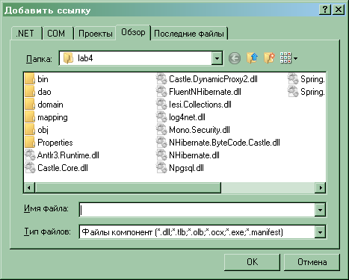Image resolution: width=349 pixels, height=280 pixels.
Task: Click the right arrow of the scrollbar
Action: pyautogui.click(x=321, y=187)
